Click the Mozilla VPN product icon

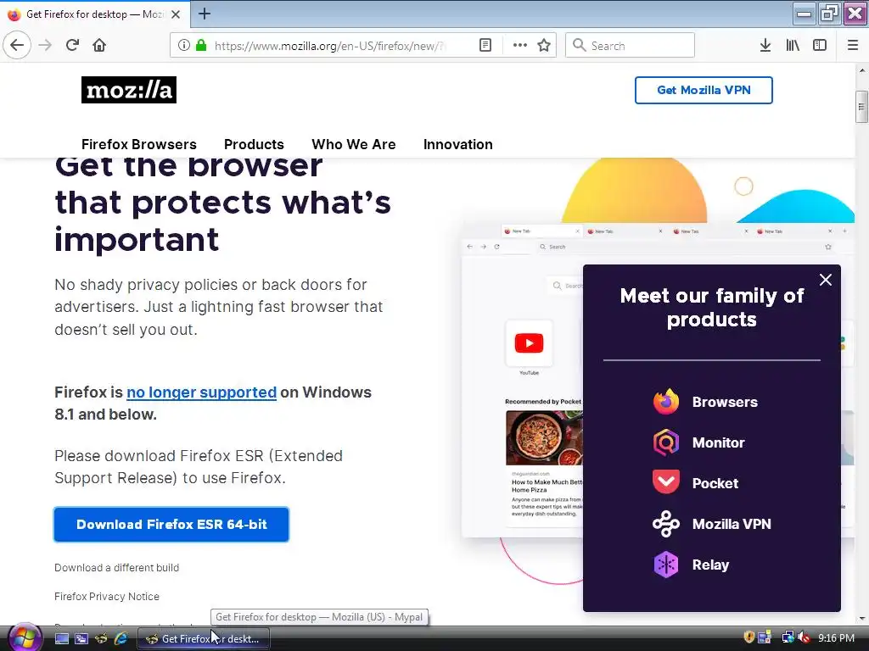[x=665, y=524]
